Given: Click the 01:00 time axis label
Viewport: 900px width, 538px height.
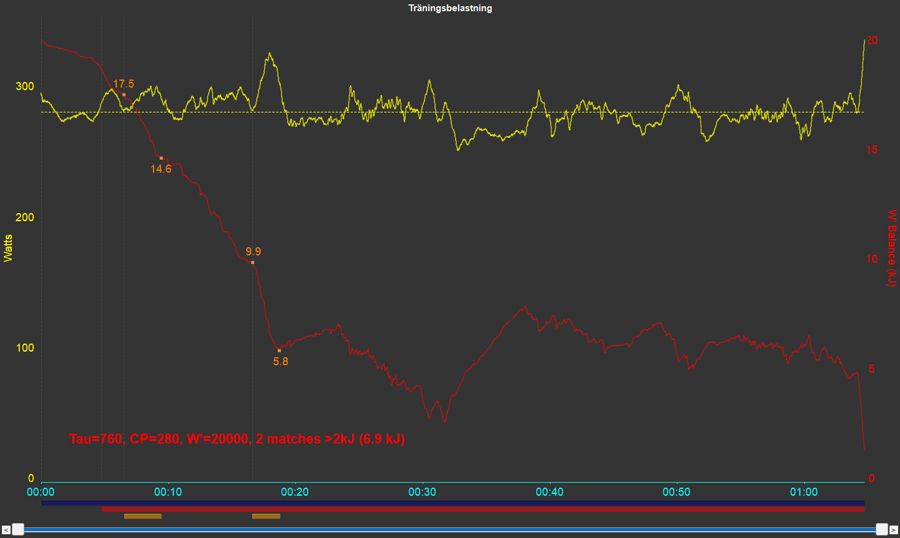Looking at the screenshot, I should pos(804,492).
